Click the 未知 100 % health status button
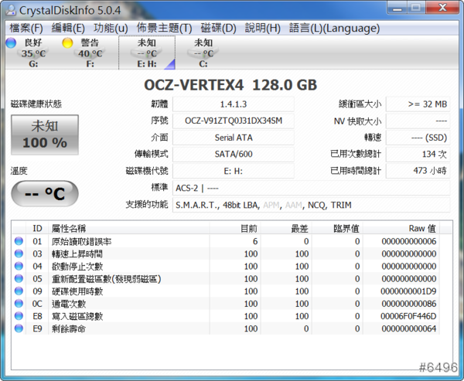 44,134
